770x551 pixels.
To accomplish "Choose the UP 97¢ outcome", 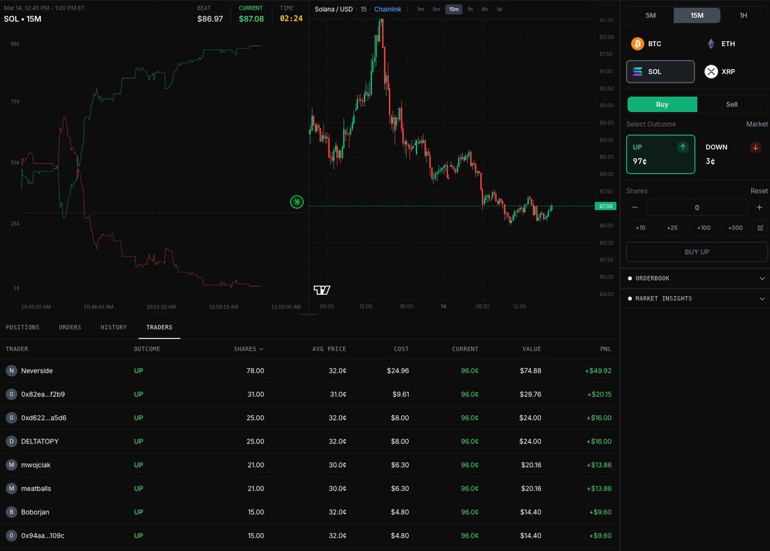I will (660, 154).
